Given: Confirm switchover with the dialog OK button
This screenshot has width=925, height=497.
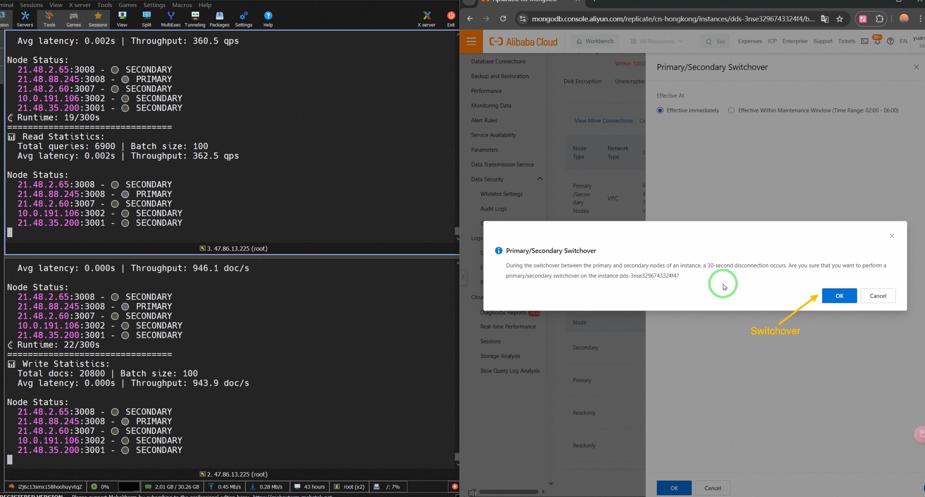Looking at the screenshot, I should point(839,296).
